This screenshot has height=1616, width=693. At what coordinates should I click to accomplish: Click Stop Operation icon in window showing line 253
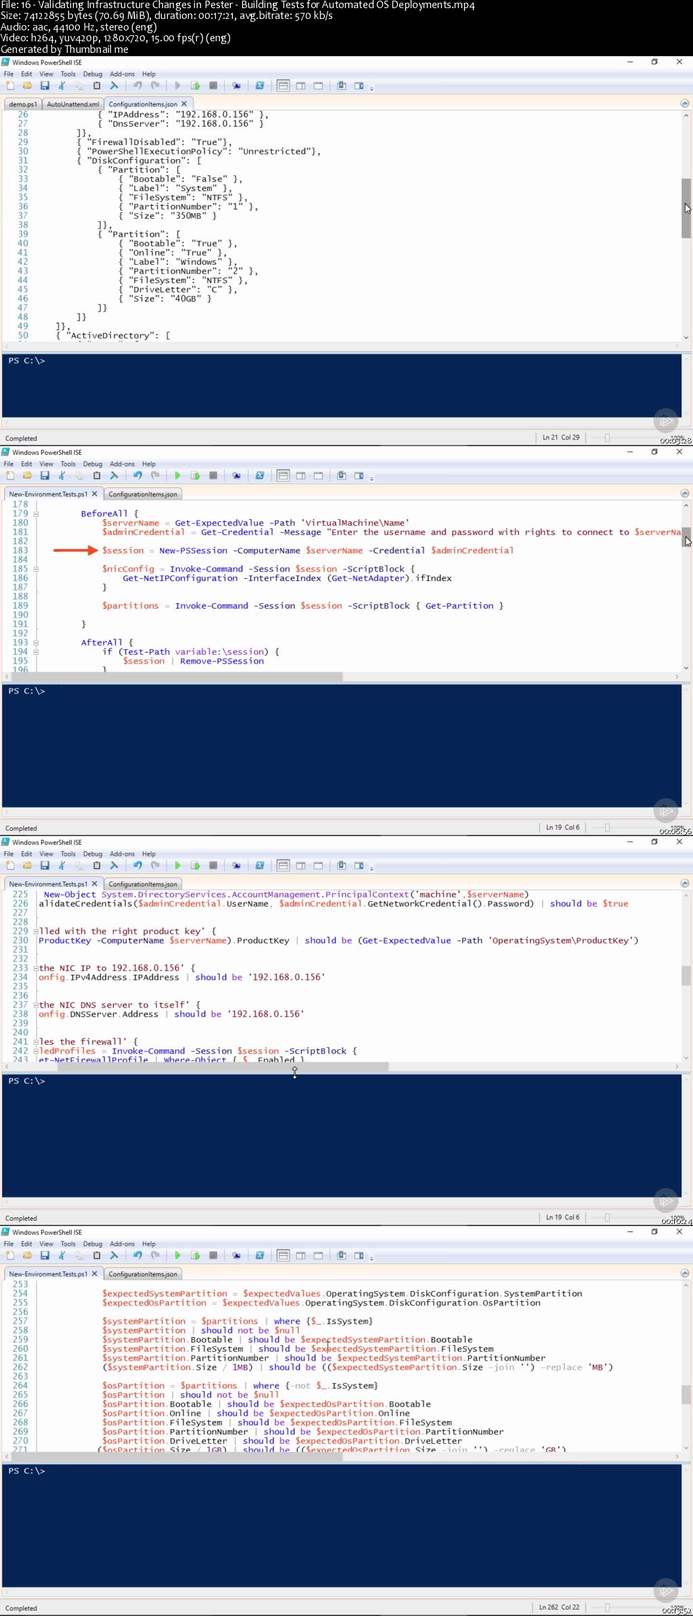coord(213,1256)
